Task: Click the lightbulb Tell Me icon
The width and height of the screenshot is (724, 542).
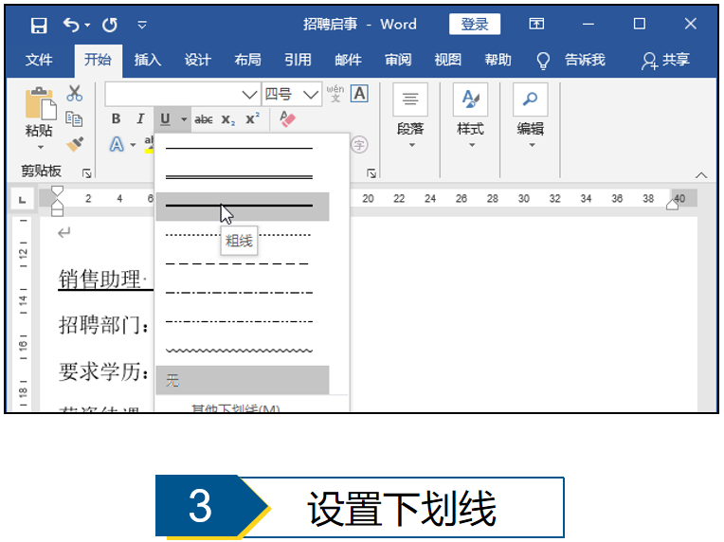Action: click(x=543, y=61)
